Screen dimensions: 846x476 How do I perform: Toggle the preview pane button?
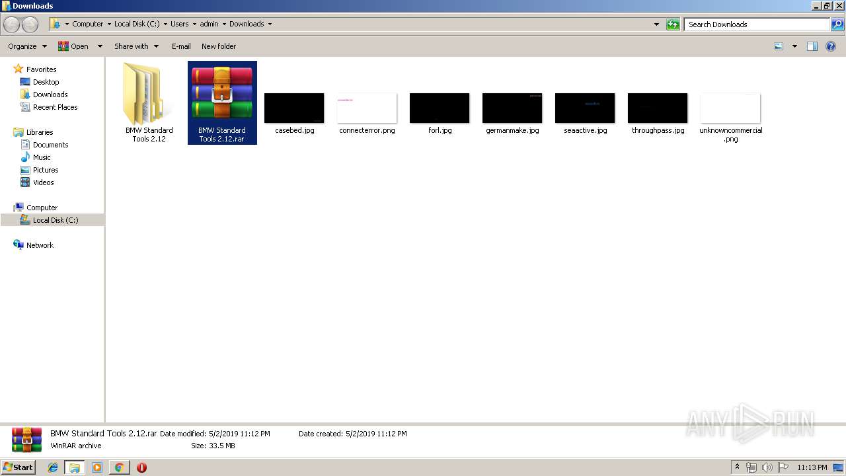coord(812,46)
